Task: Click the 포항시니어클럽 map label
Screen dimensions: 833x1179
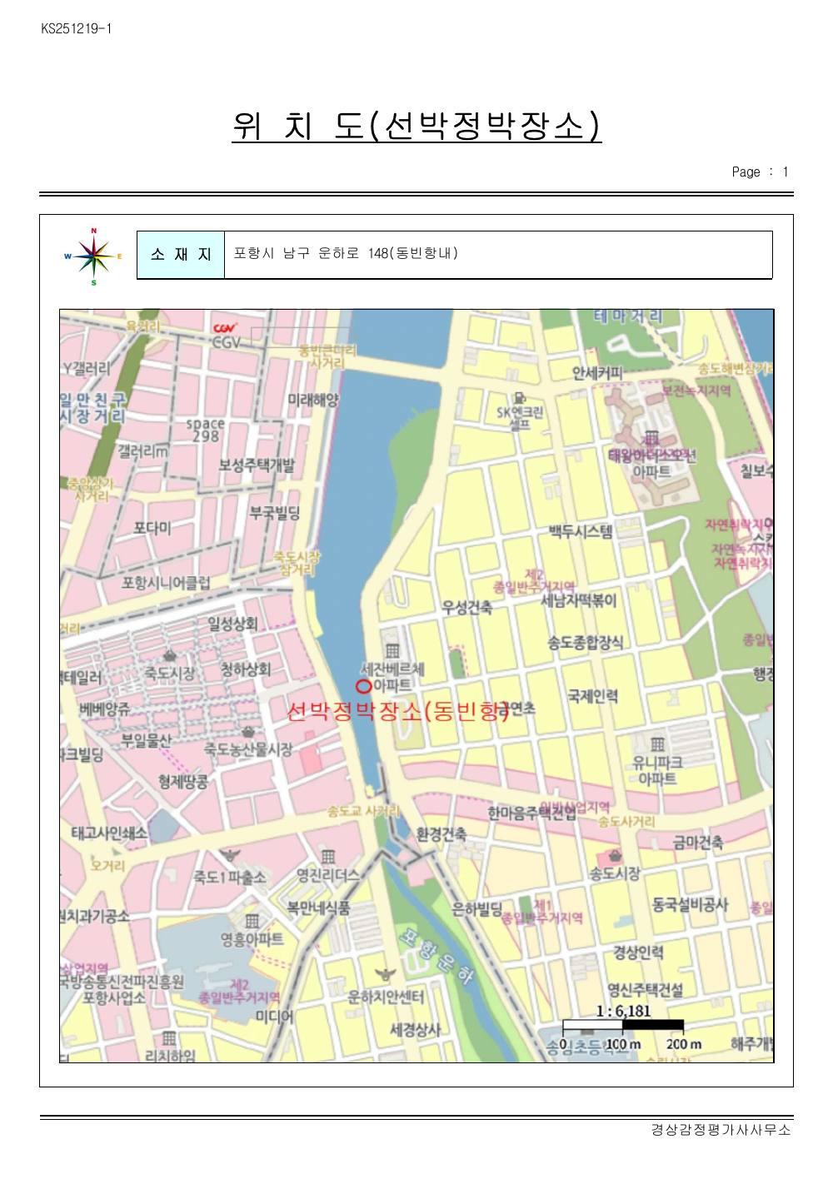Action: coord(166,583)
